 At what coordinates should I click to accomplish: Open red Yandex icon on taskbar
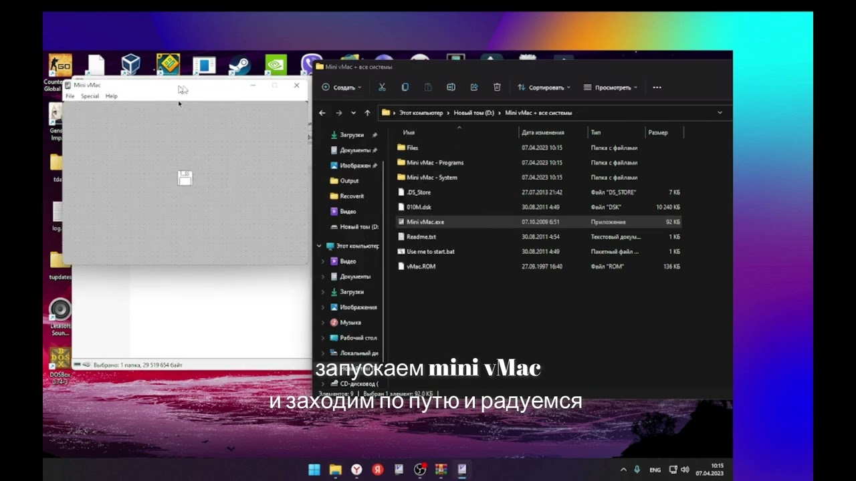pos(378,470)
